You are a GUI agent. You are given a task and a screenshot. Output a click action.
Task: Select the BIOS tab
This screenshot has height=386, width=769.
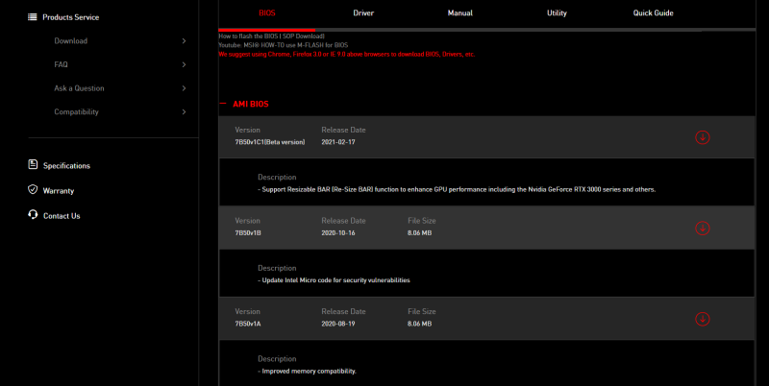pyautogui.click(x=267, y=13)
